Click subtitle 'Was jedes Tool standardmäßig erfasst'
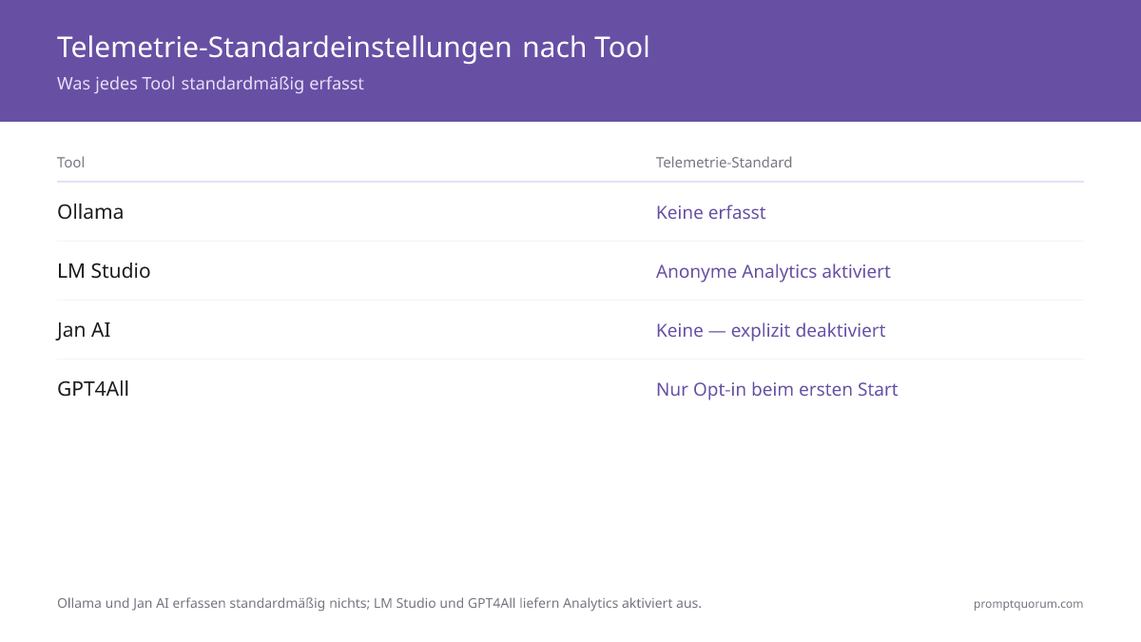Viewport: 1141px width, 642px height. [210, 84]
